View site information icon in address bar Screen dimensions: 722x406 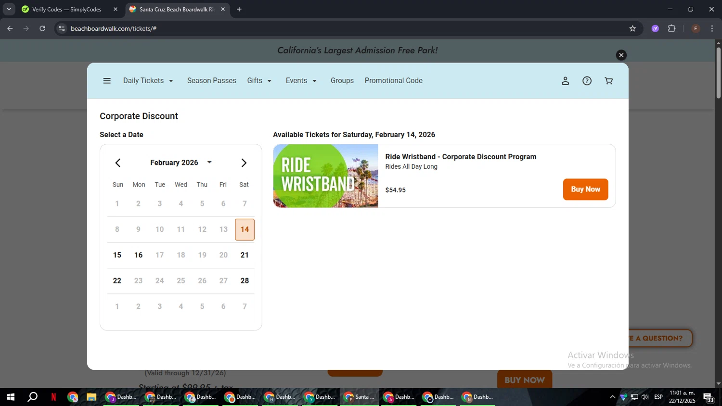(x=62, y=28)
